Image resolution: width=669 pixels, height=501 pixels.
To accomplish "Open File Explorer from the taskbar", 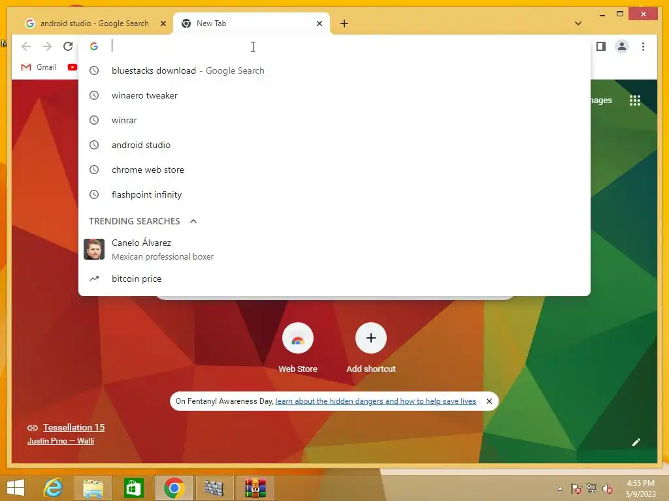I will pos(93,488).
